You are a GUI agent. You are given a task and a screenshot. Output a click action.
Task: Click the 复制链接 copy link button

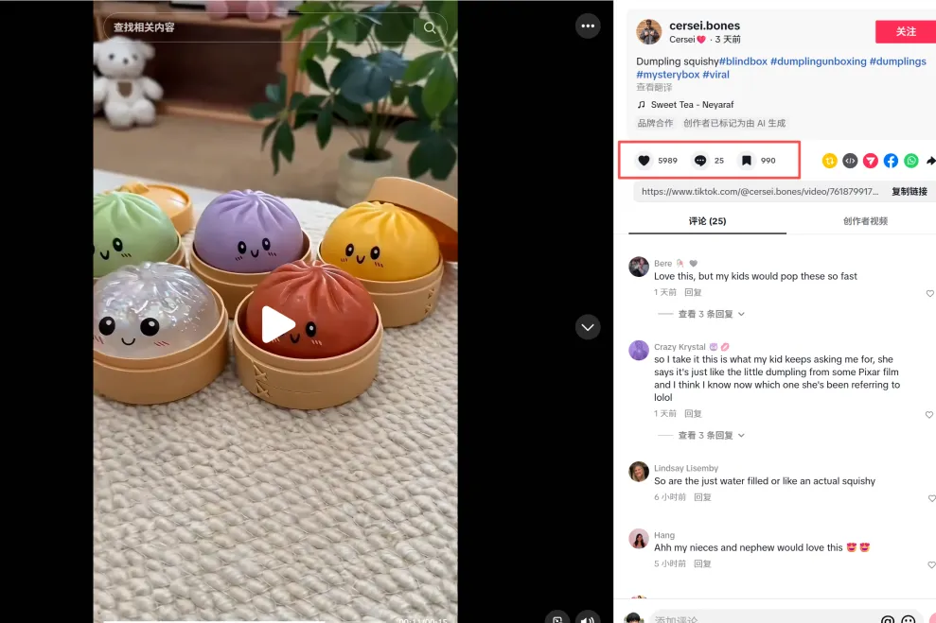pyautogui.click(x=910, y=191)
